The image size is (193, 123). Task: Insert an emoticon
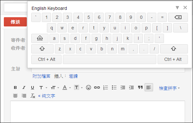(88, 87)
